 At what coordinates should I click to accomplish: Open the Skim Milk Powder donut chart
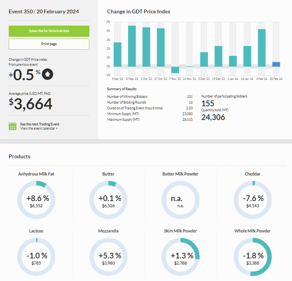181,257
